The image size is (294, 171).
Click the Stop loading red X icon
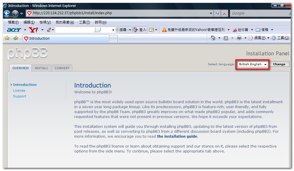tap(224, 13)
